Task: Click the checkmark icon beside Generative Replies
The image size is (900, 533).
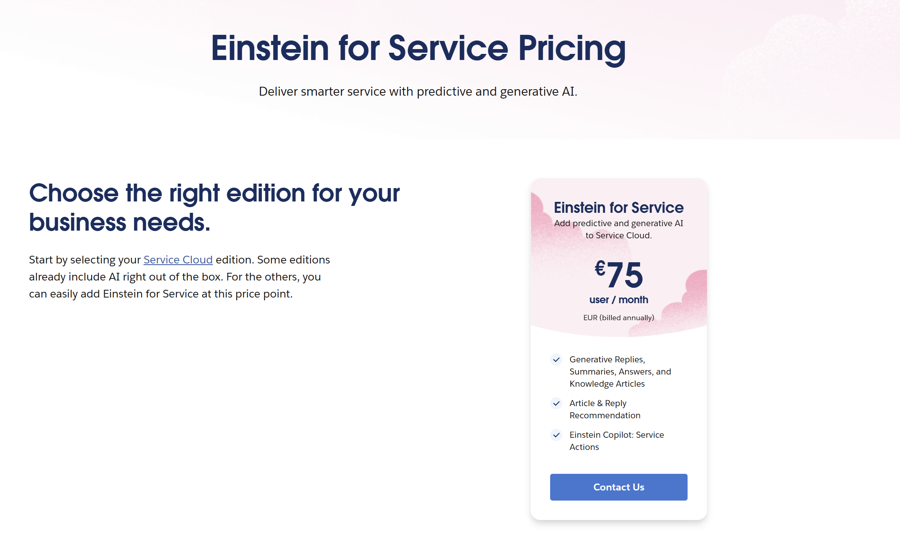Action: (x=556, y=360)
